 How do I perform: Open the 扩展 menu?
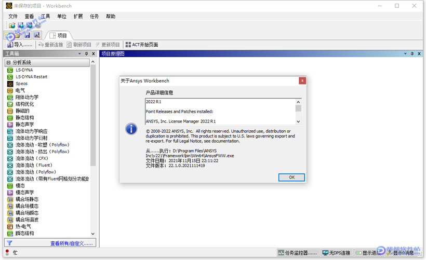78,16
